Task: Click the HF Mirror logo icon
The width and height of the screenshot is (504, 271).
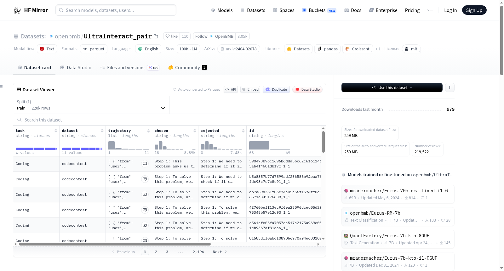Action: (17, 10)
